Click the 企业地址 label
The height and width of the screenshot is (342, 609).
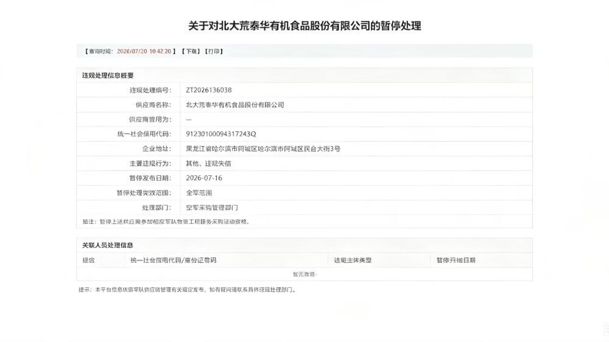pyautogui.click(x=157, y=148)
